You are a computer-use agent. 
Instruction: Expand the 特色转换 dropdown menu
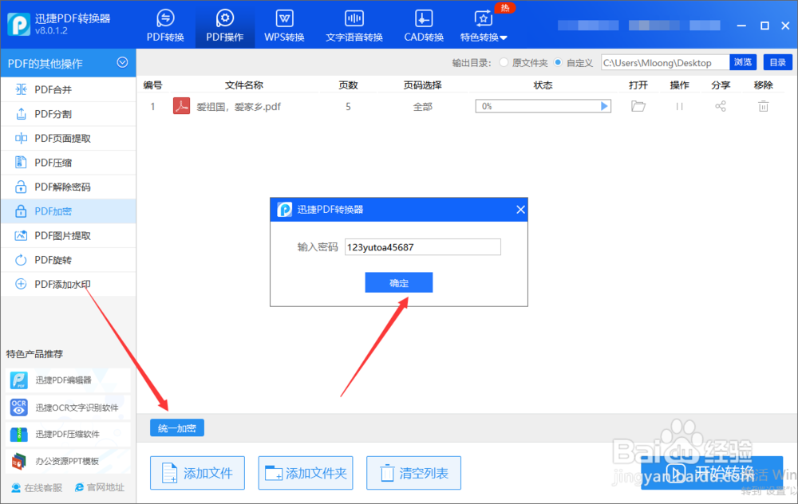click(x=484, y=26)
